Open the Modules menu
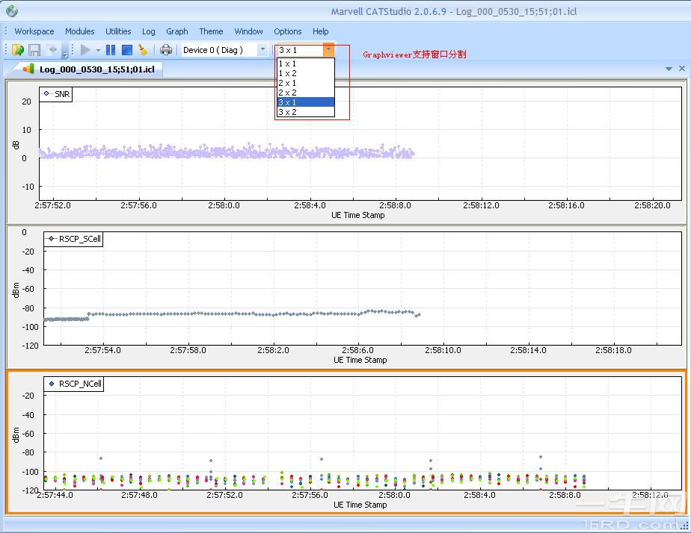This screenshot has width=691, height=533. (x=79, y=31)
